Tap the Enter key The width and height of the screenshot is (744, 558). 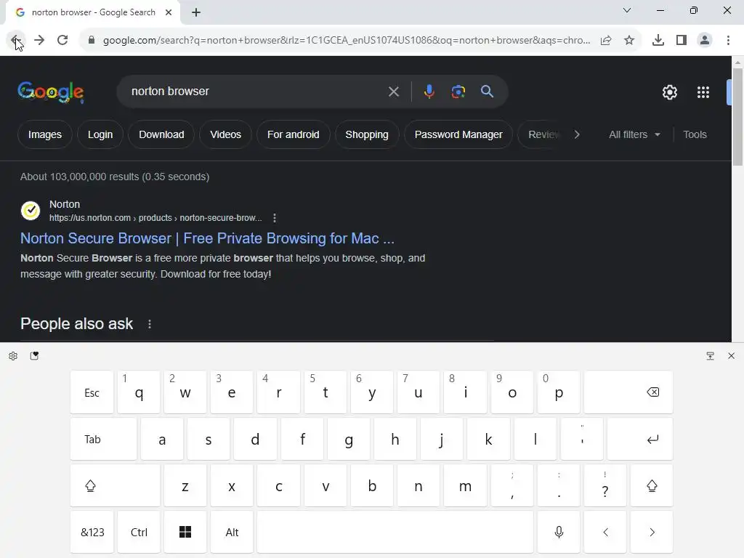click(640, 439)
